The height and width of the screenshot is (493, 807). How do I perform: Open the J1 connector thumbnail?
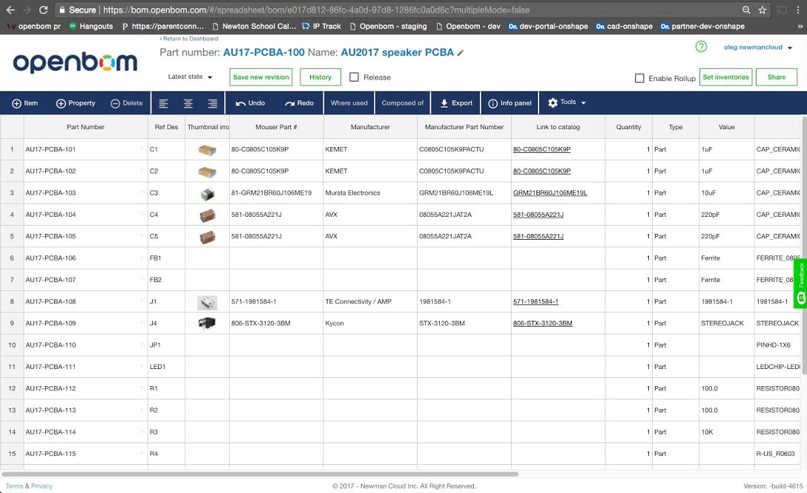click(207, 302)
